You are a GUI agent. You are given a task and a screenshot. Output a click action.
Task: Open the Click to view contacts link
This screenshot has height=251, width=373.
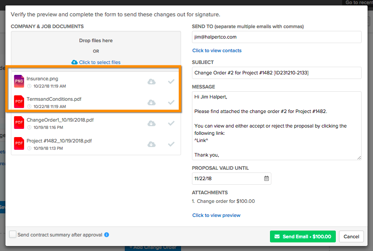217,50
